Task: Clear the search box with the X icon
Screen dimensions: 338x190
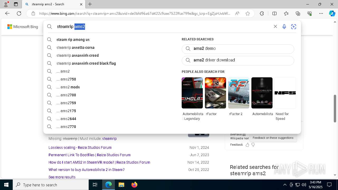Action: (275, 26)
